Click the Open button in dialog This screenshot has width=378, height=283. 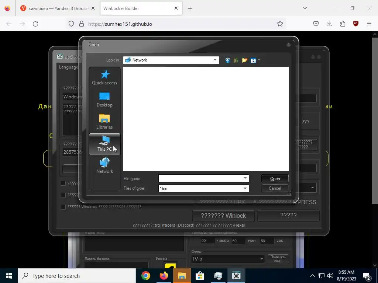[x=275, y=179]
